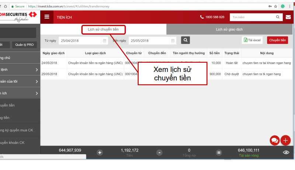Click the 0 Tổng nợ value
The height and width of the screenshot is (170, 295).
(x=189, y=150)
